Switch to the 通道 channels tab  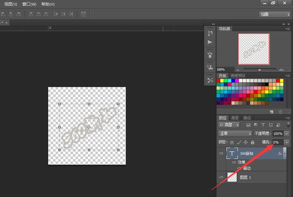(x=235, y=118)
